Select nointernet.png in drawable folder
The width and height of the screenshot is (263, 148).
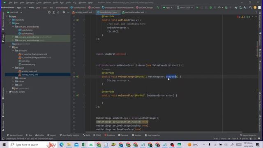pyautogui.click(x=28, y=64)
